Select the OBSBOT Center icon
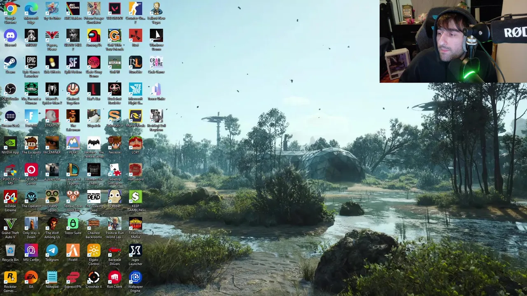This screenshot has height=296, width=527. click(31, 170)
